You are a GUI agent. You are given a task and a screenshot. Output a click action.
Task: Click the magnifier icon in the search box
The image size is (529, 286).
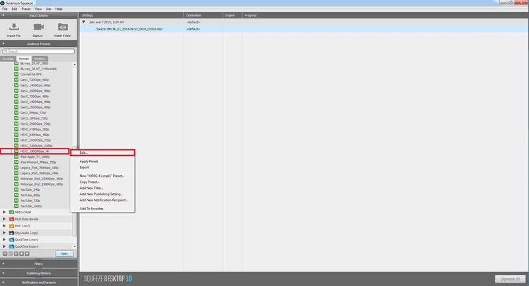point(5,52)
